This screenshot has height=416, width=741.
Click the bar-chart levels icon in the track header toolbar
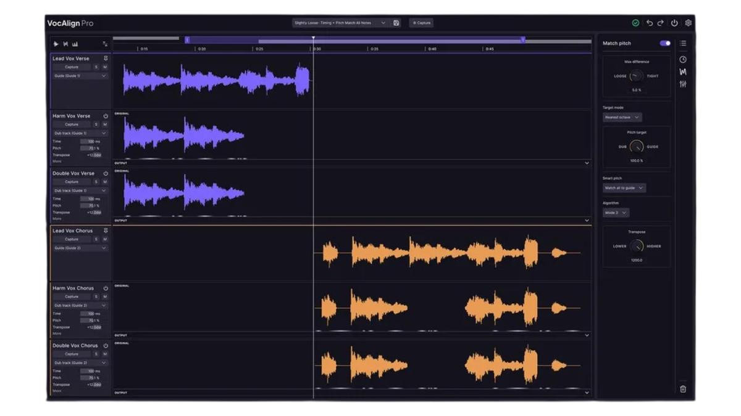[75, 44]
